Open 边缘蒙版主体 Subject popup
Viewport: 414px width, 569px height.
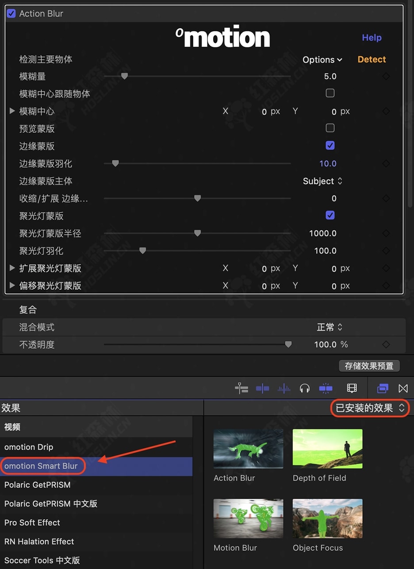click(323, 181)
